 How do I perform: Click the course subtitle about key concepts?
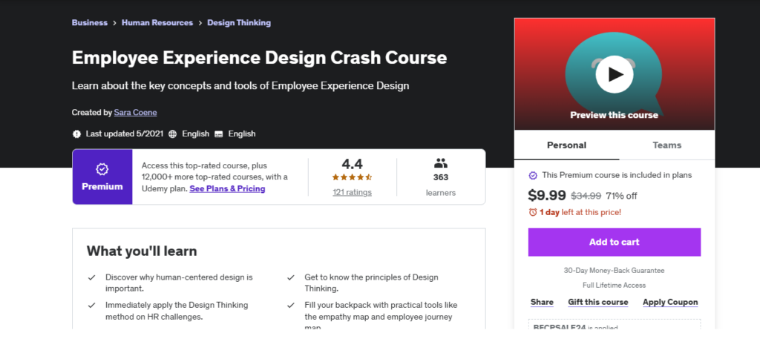coord(240,86)
